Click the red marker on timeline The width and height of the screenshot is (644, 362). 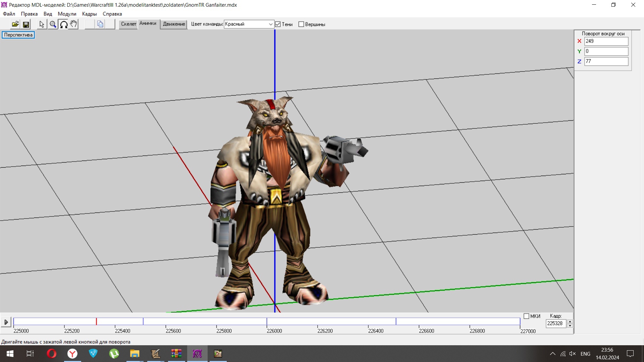point(96,321)
